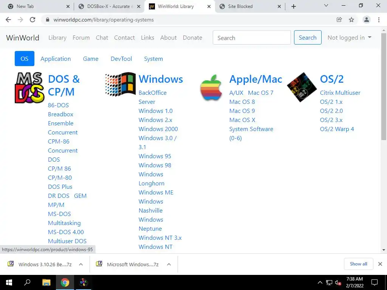The image size is (387, 290).
Task: Switch to the New Tab tab
Action: [x=37, y=6]
